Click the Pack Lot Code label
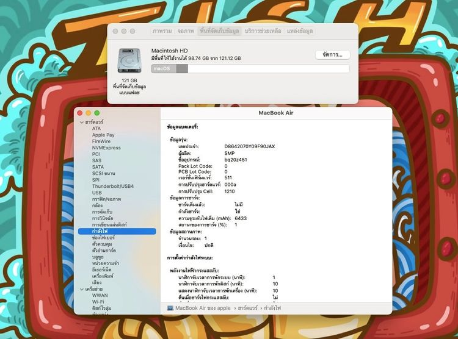Viewport: 458px width, 339px height. (x=195, y=166)
